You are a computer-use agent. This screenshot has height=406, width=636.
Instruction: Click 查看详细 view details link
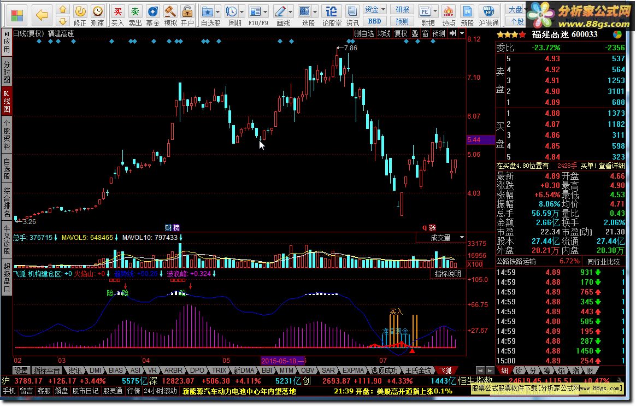(611, 166)
